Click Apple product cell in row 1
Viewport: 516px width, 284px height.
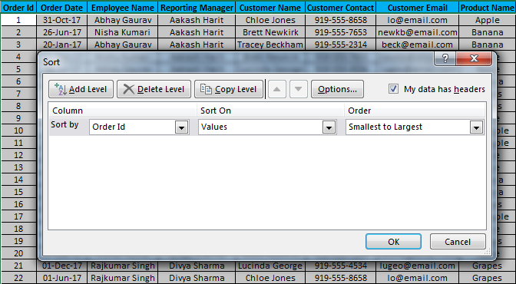488,20
